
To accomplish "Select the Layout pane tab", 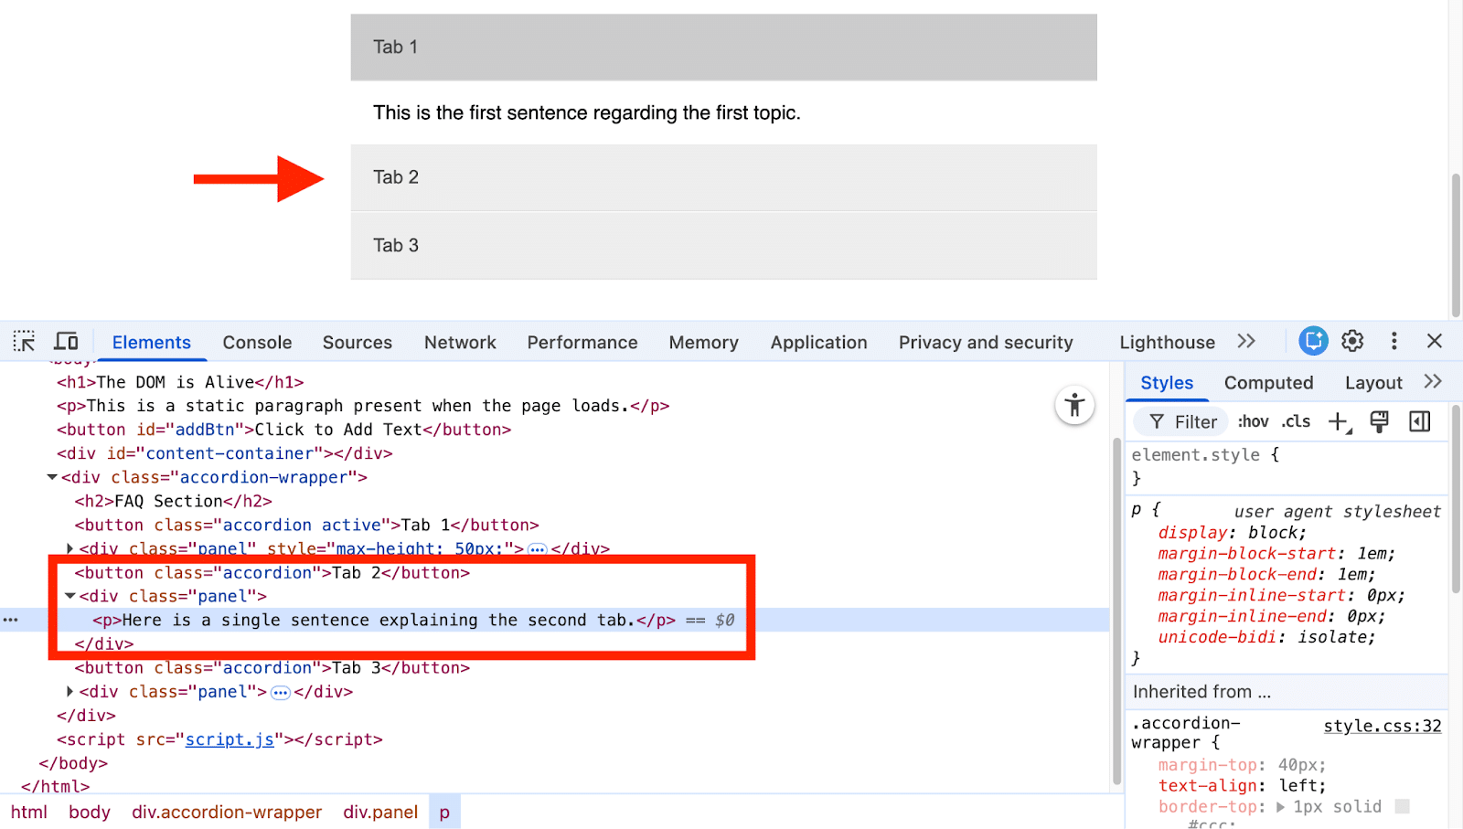I will click(x=1373, y=383).
